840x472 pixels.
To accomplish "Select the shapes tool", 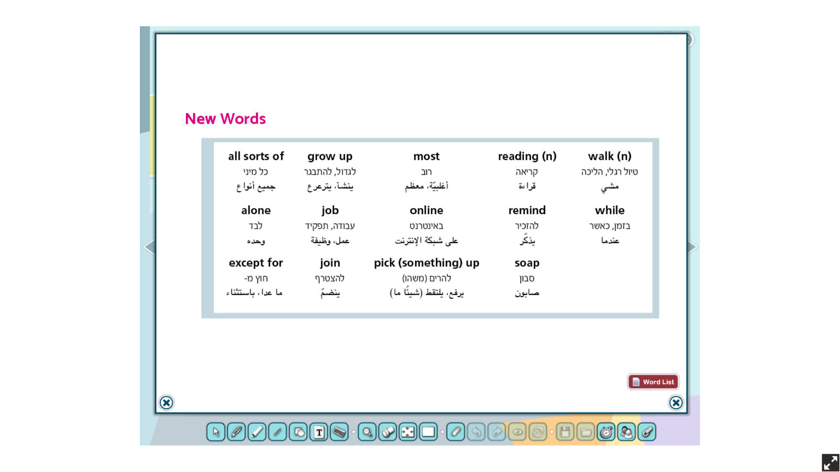I will [x=298, y=432].
